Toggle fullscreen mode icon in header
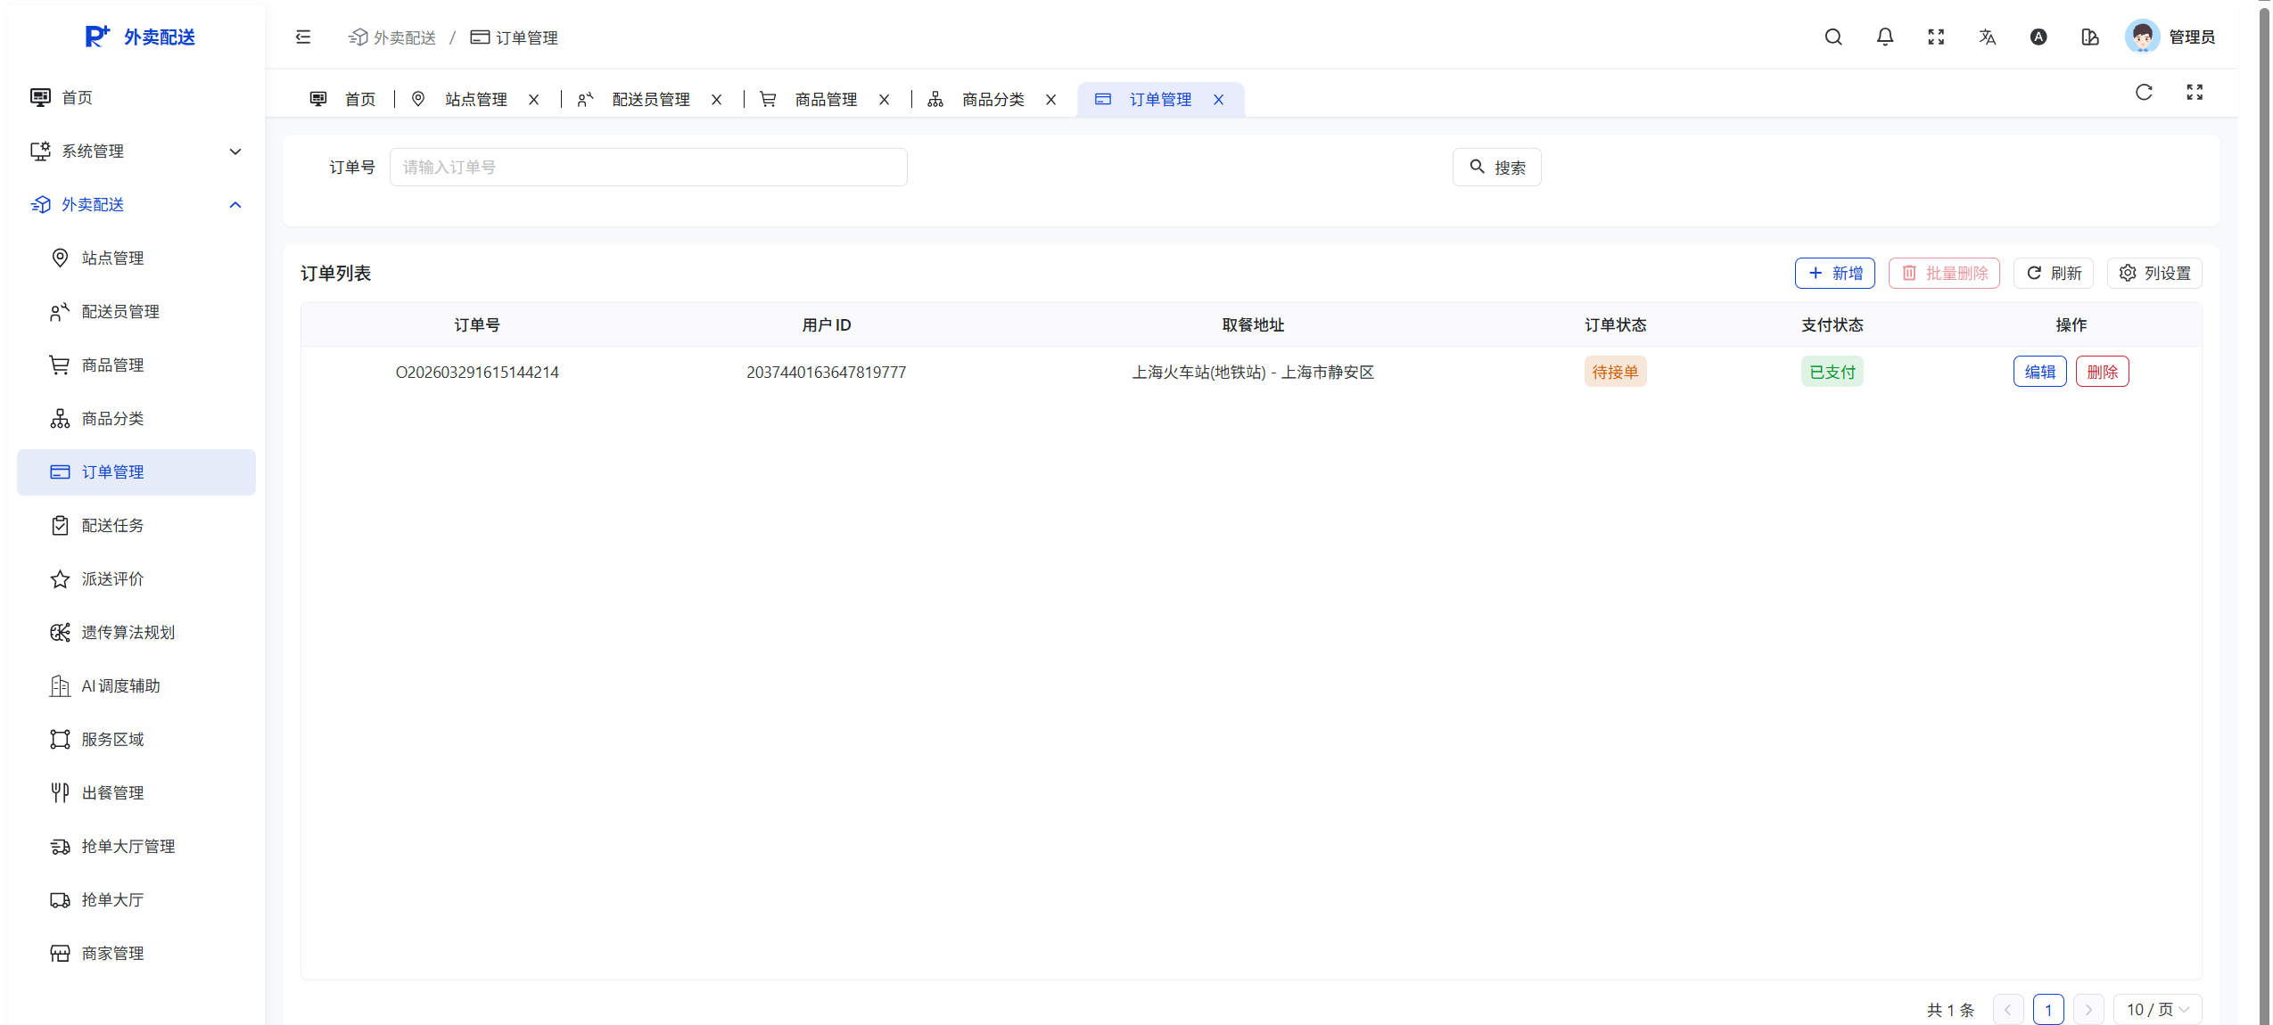Image resolution: width=2273 pixels, height=1025 pixels. (x=1935, y=37)
